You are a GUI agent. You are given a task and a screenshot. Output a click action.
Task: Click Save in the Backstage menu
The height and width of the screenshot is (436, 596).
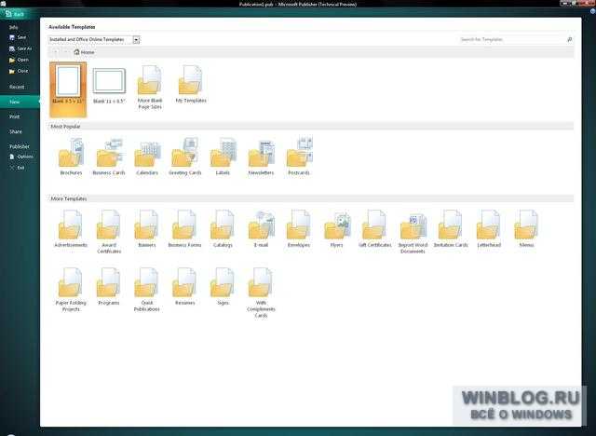click(18, 37)
